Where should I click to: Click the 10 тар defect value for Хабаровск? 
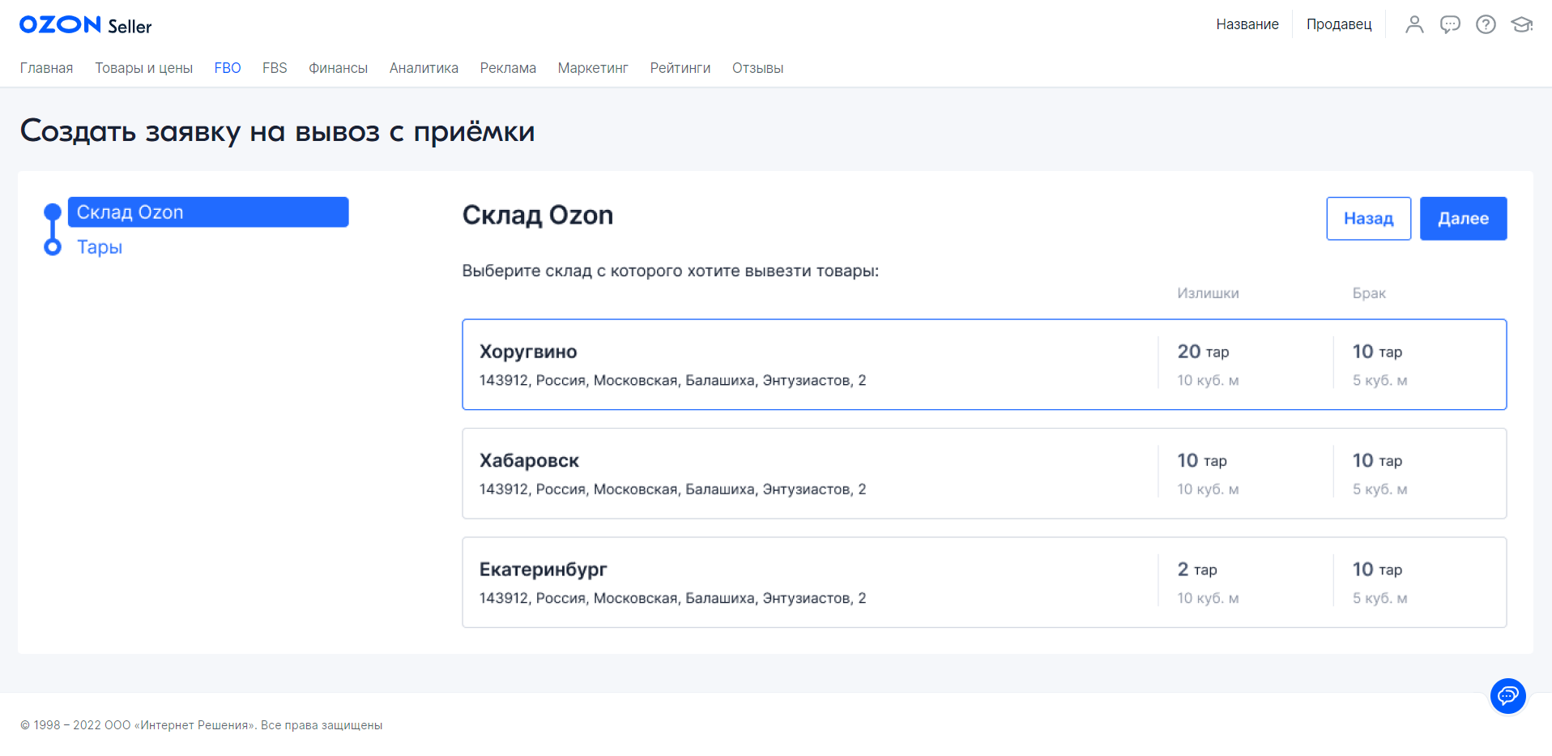tap(1377, 460)
